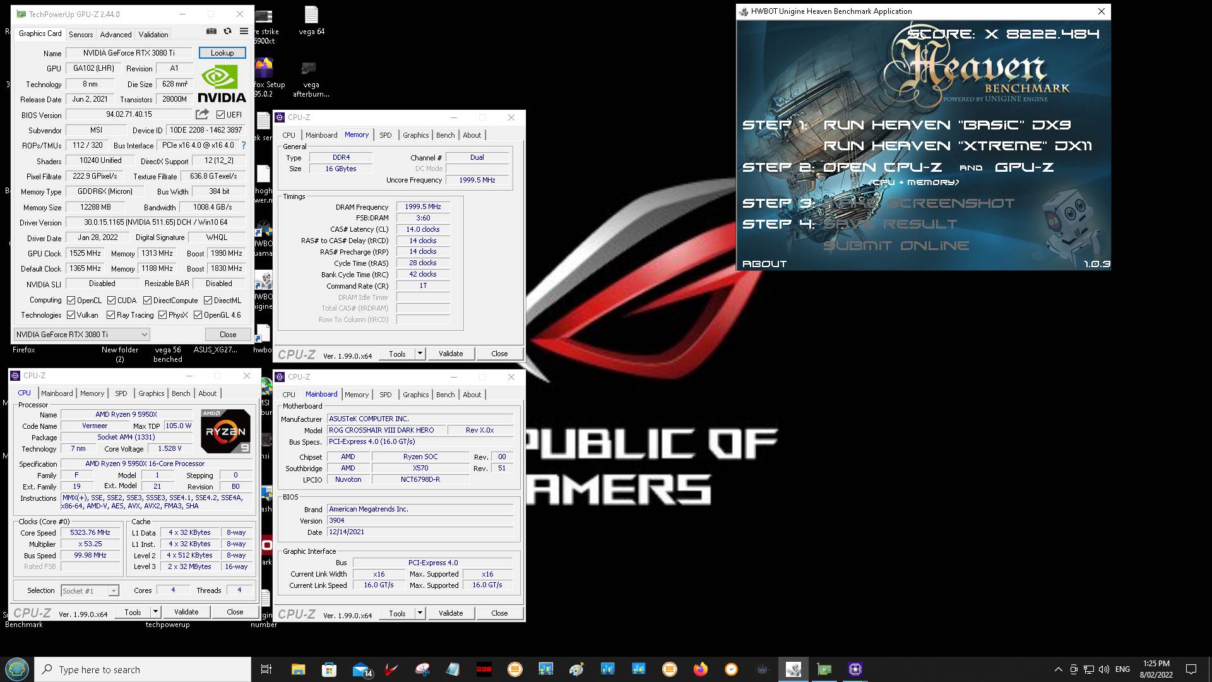The width and height of the screenshot is (1212, 682).
Task: Click the Ryzen 9 logo in CPU-Z
Action: pos(225,431)
